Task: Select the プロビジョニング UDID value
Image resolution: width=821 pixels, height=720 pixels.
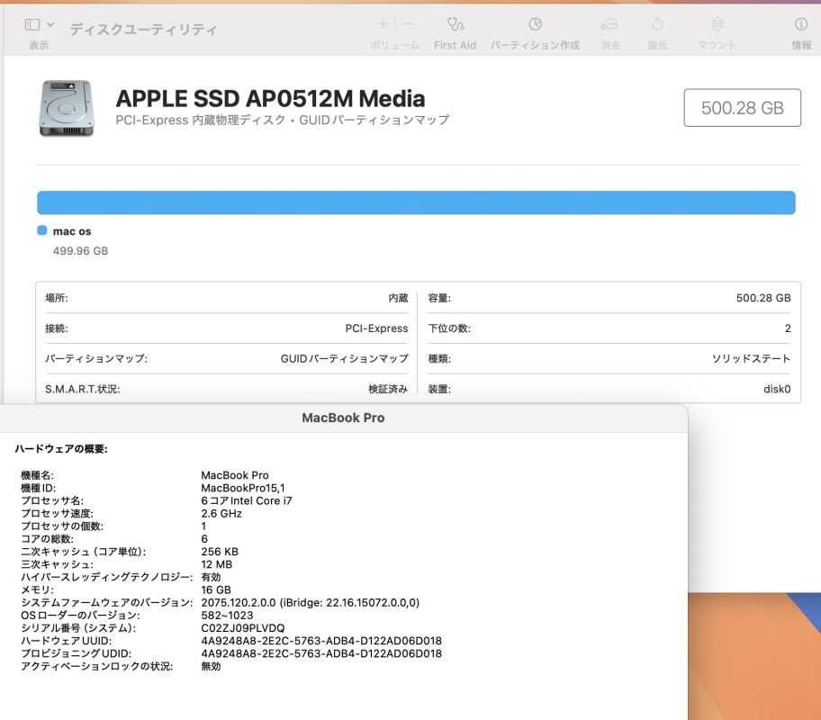Action: point(321,653)
